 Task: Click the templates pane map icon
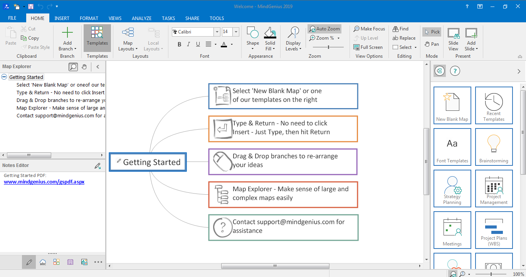[x=440, y=71]
